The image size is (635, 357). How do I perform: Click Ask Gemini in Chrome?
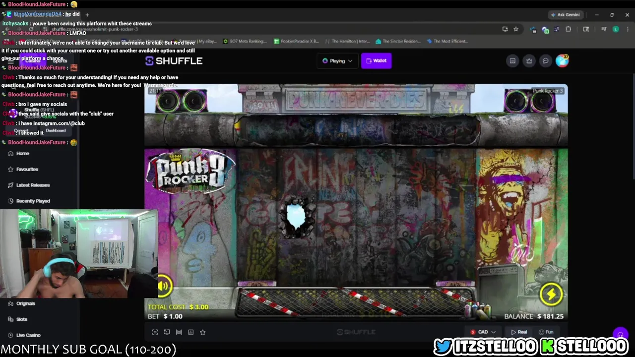point(565,14)
